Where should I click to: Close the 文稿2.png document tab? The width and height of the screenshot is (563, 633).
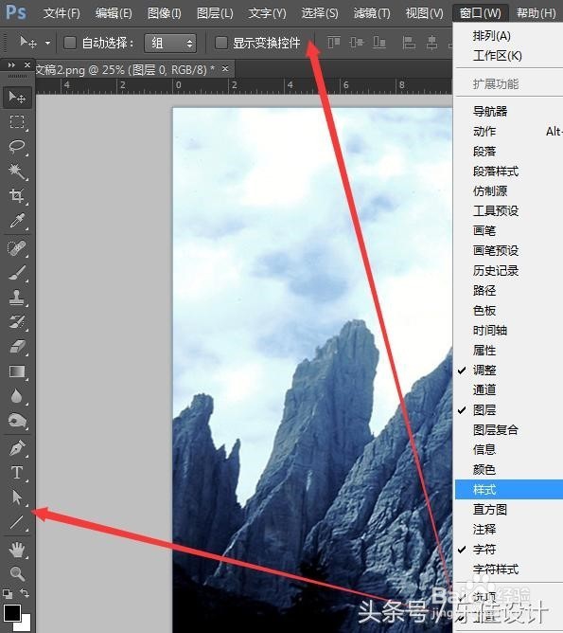click(x=225, y=68)
